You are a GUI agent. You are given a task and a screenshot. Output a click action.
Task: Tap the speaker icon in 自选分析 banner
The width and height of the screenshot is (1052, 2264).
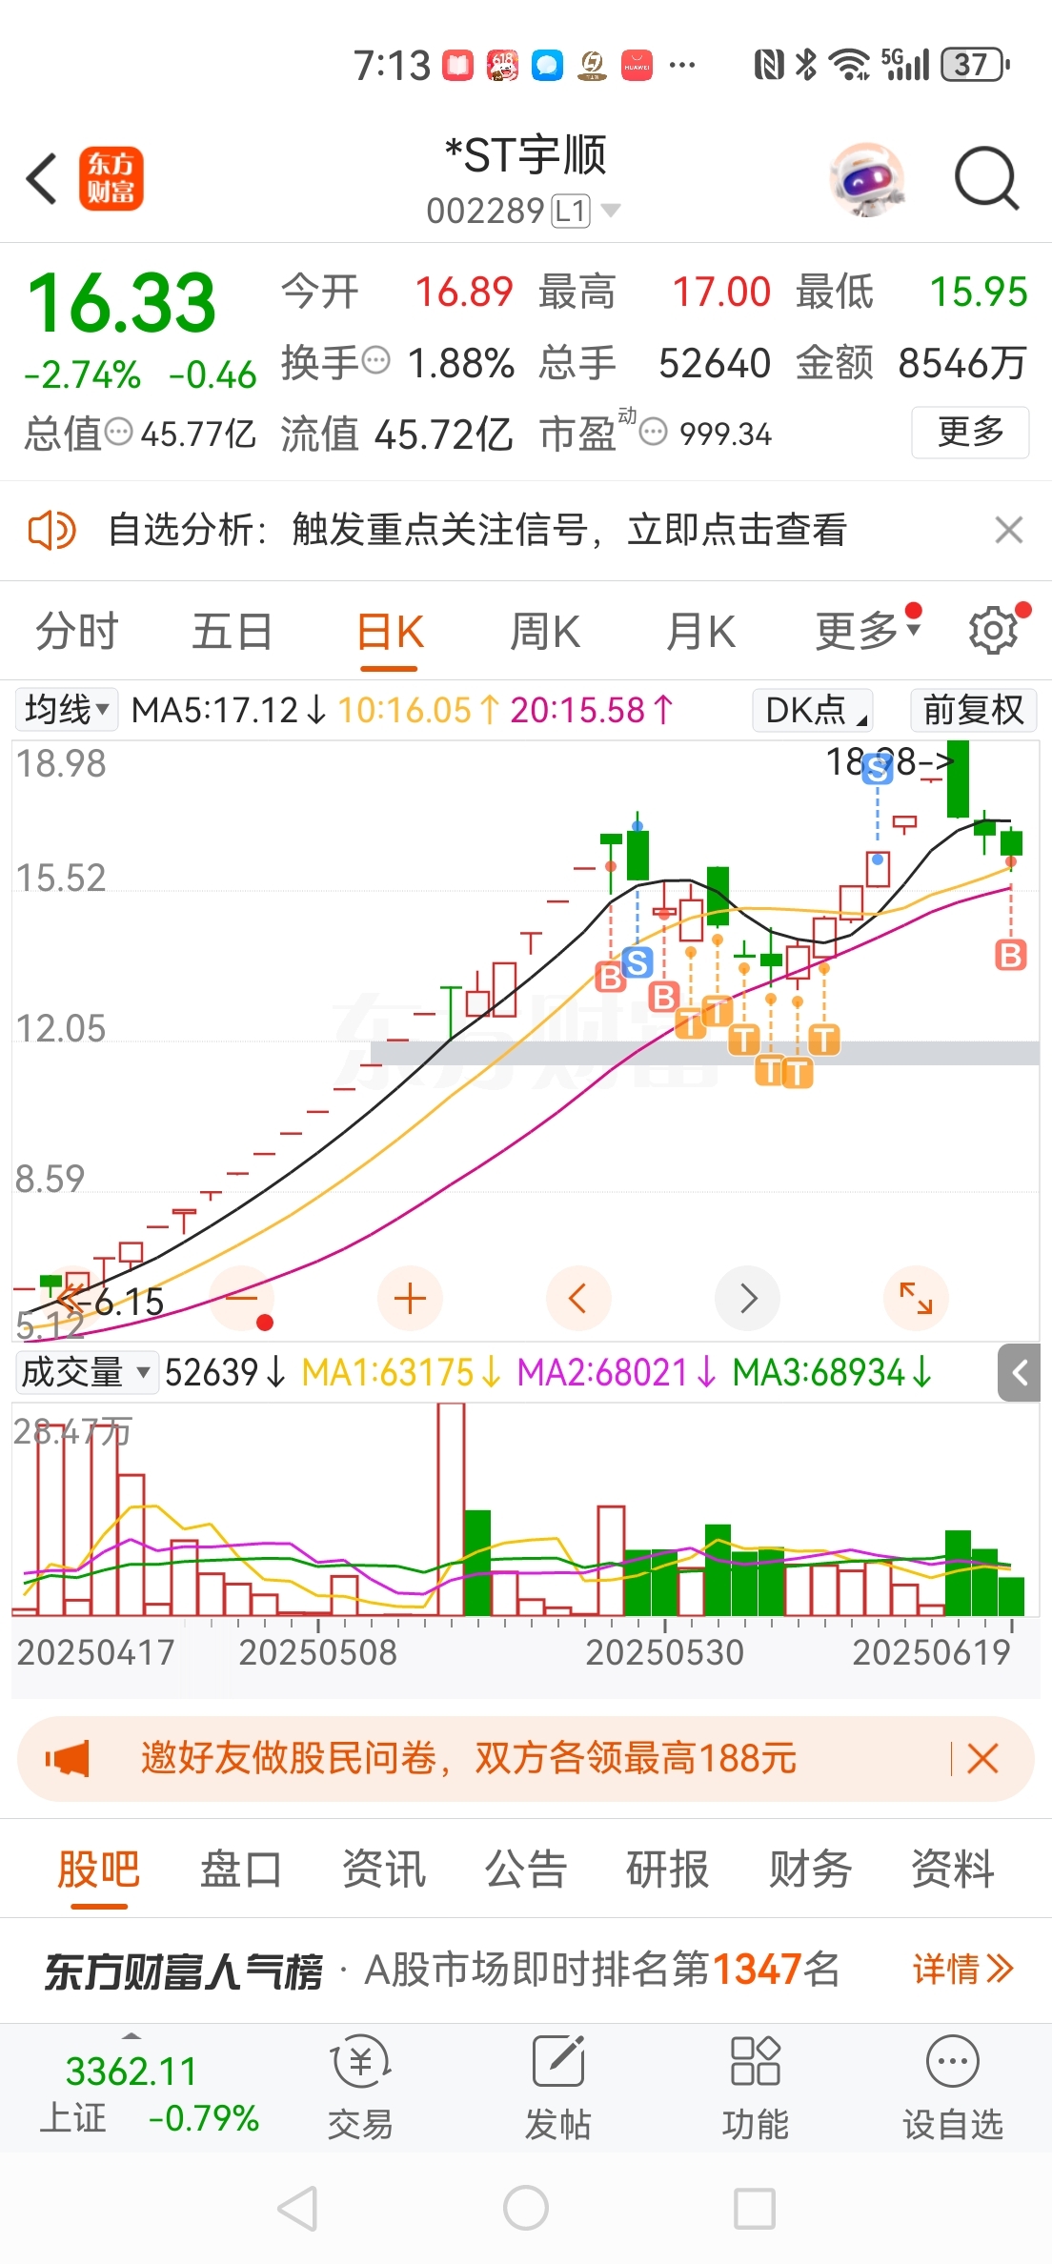point(51,530)
